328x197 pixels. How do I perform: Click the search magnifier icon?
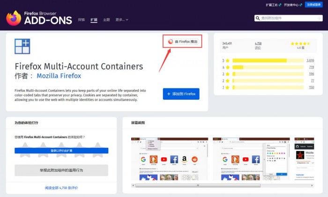click(x=258, y=18)
